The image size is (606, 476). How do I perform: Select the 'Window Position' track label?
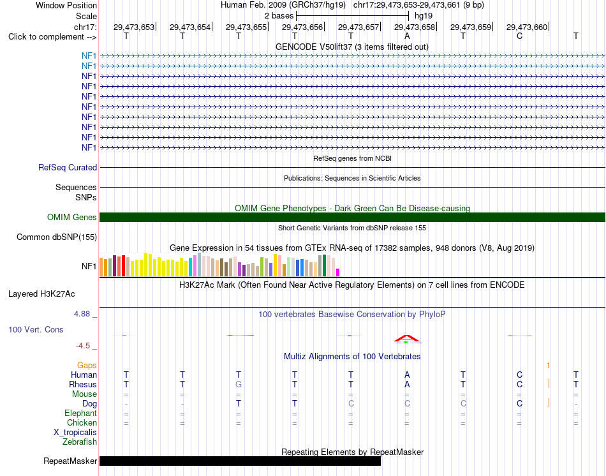pos(66,5)
